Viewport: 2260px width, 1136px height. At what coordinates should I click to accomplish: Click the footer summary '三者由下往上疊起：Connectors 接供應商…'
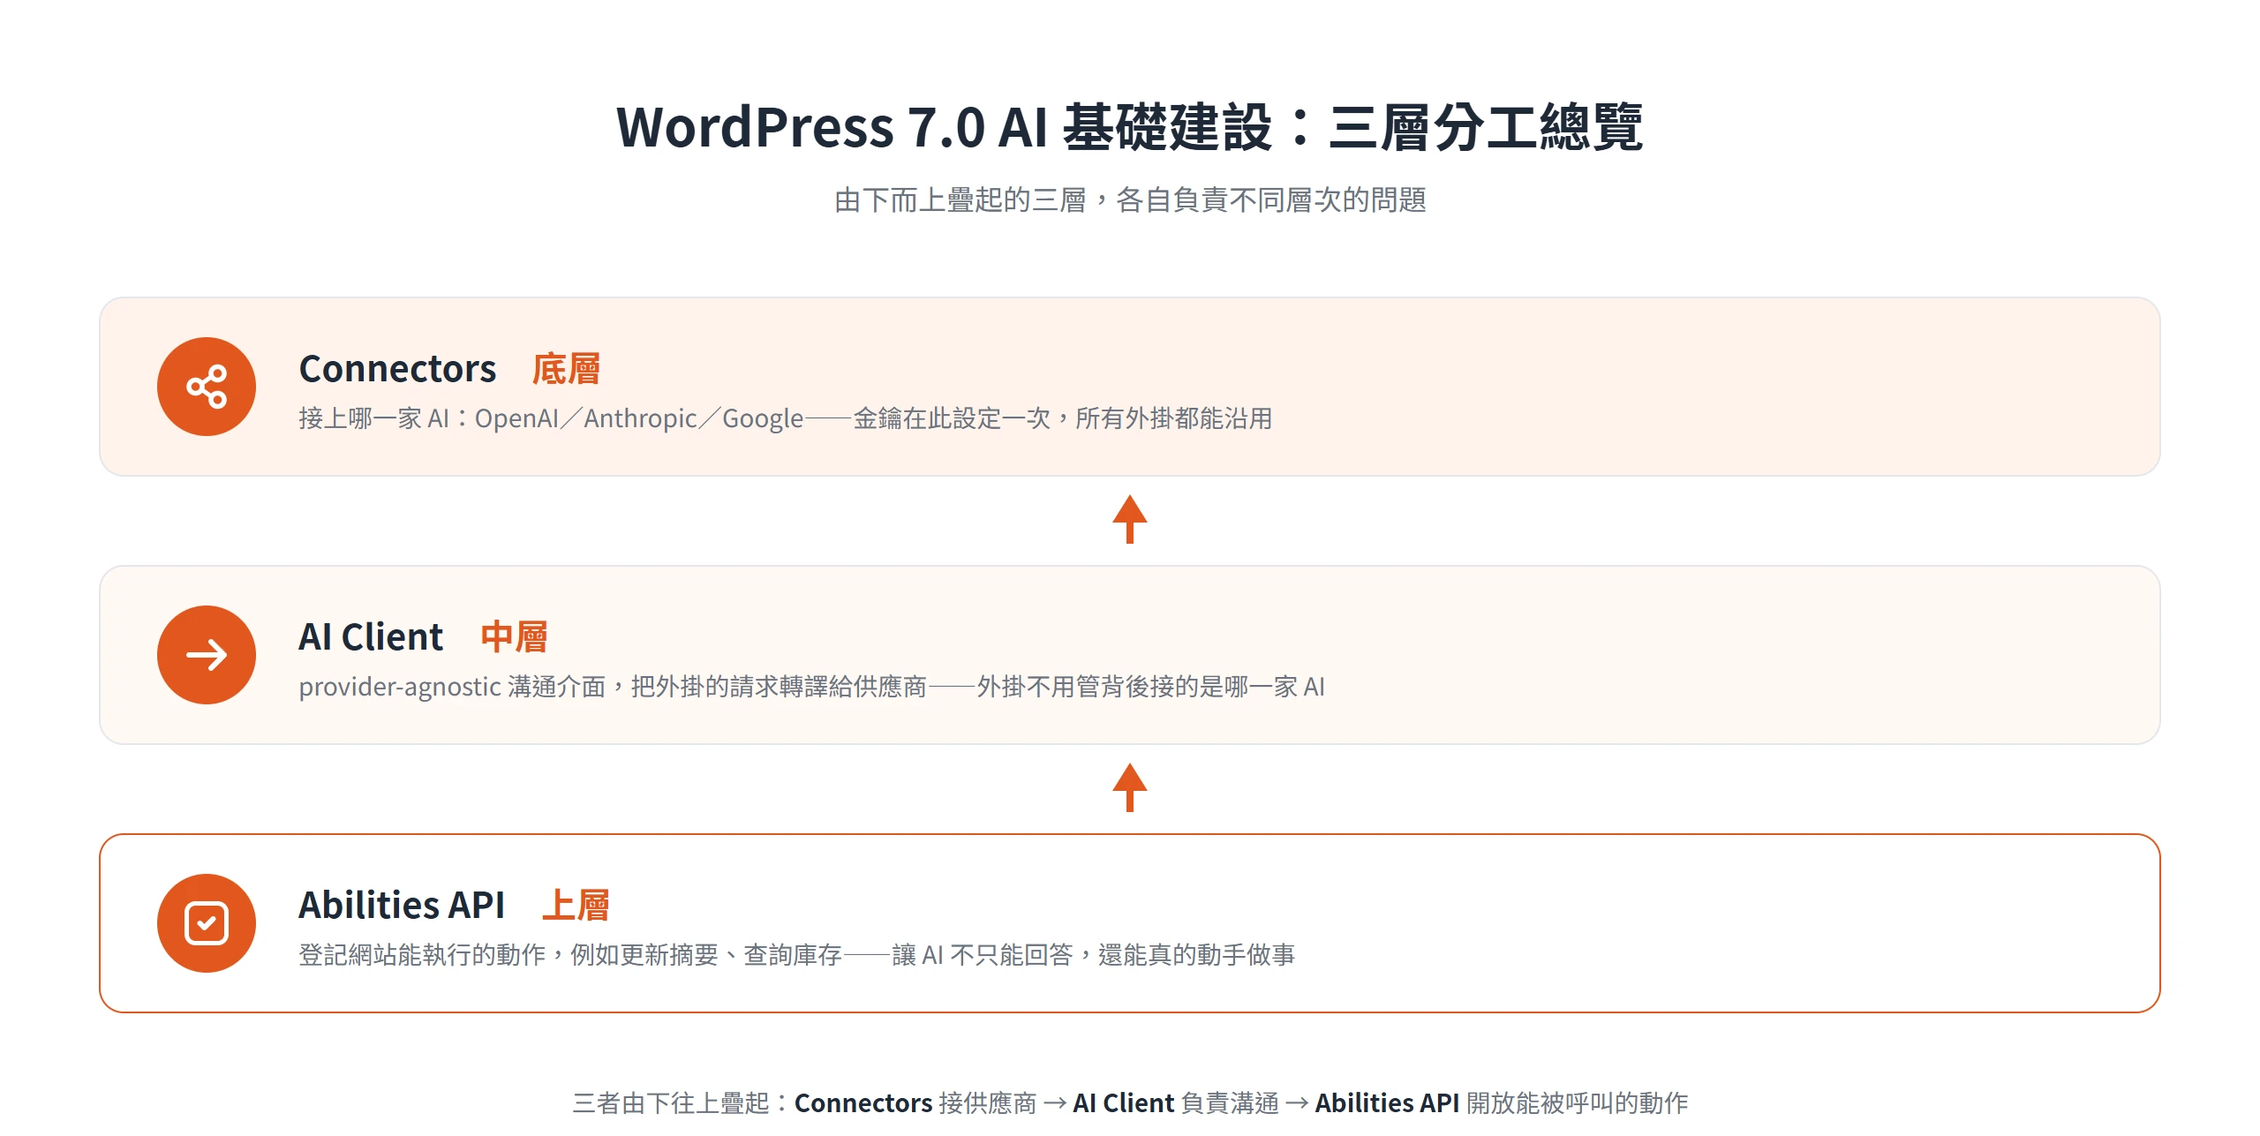point(1130,1103)
